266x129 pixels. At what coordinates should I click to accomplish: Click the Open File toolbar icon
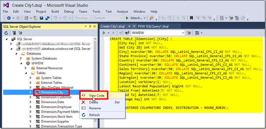click(36, 18)
